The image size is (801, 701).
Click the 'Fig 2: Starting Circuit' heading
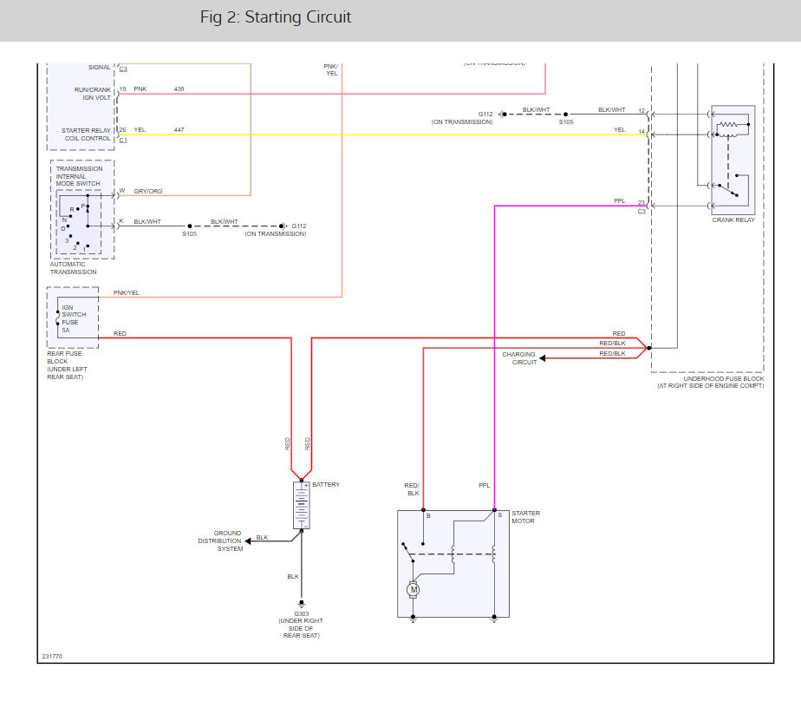point(276,16)
